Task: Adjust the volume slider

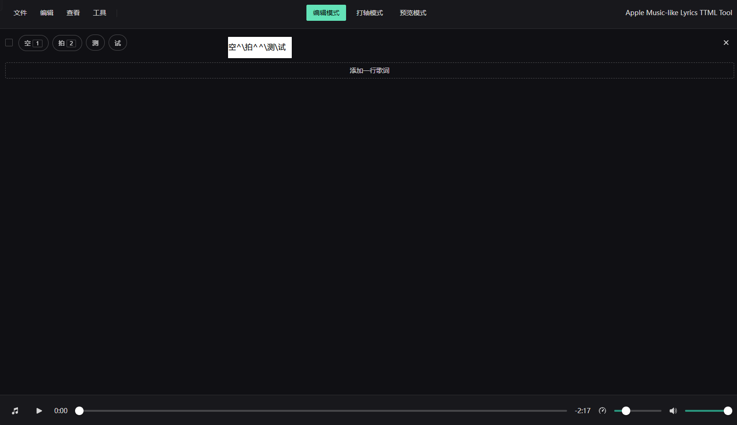Action: coord(708,411)
